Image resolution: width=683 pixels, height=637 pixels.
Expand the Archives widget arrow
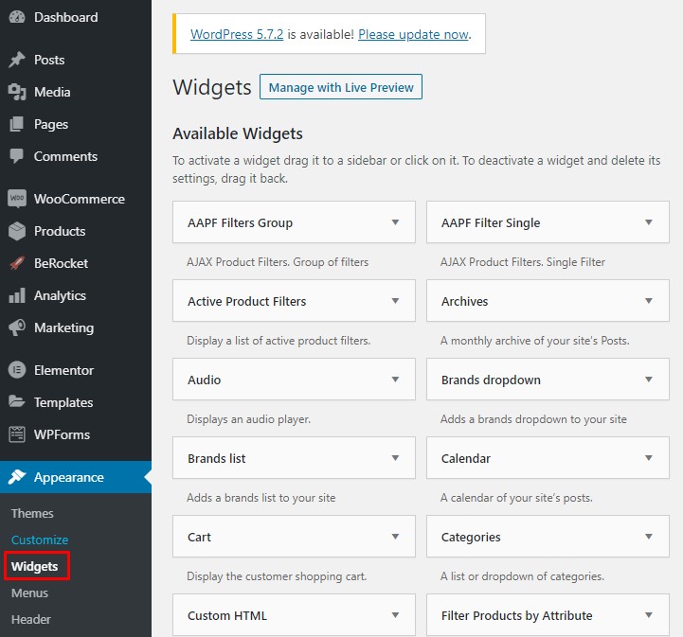click(x=649, y=301)
